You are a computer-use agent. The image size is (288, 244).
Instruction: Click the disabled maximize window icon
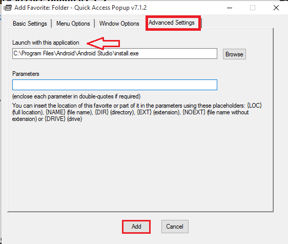point(253,8)
